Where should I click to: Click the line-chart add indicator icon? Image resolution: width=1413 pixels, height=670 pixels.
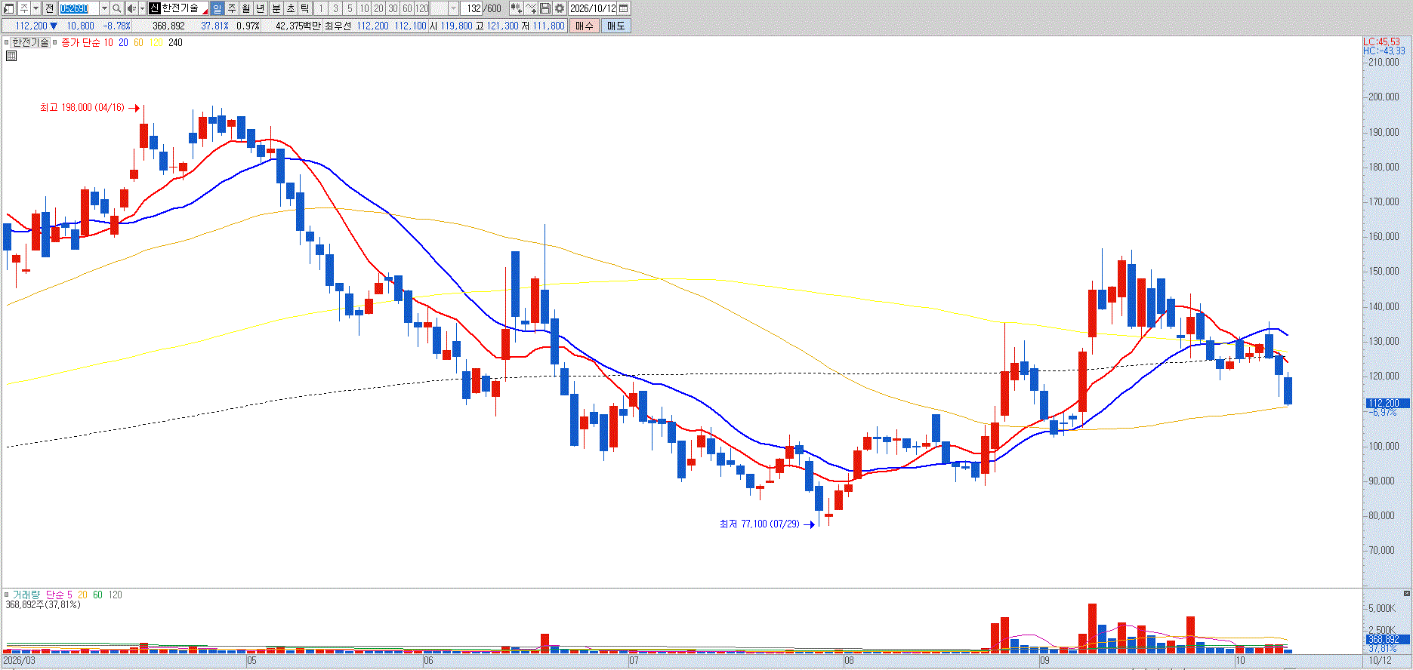[x=531, y=8]
